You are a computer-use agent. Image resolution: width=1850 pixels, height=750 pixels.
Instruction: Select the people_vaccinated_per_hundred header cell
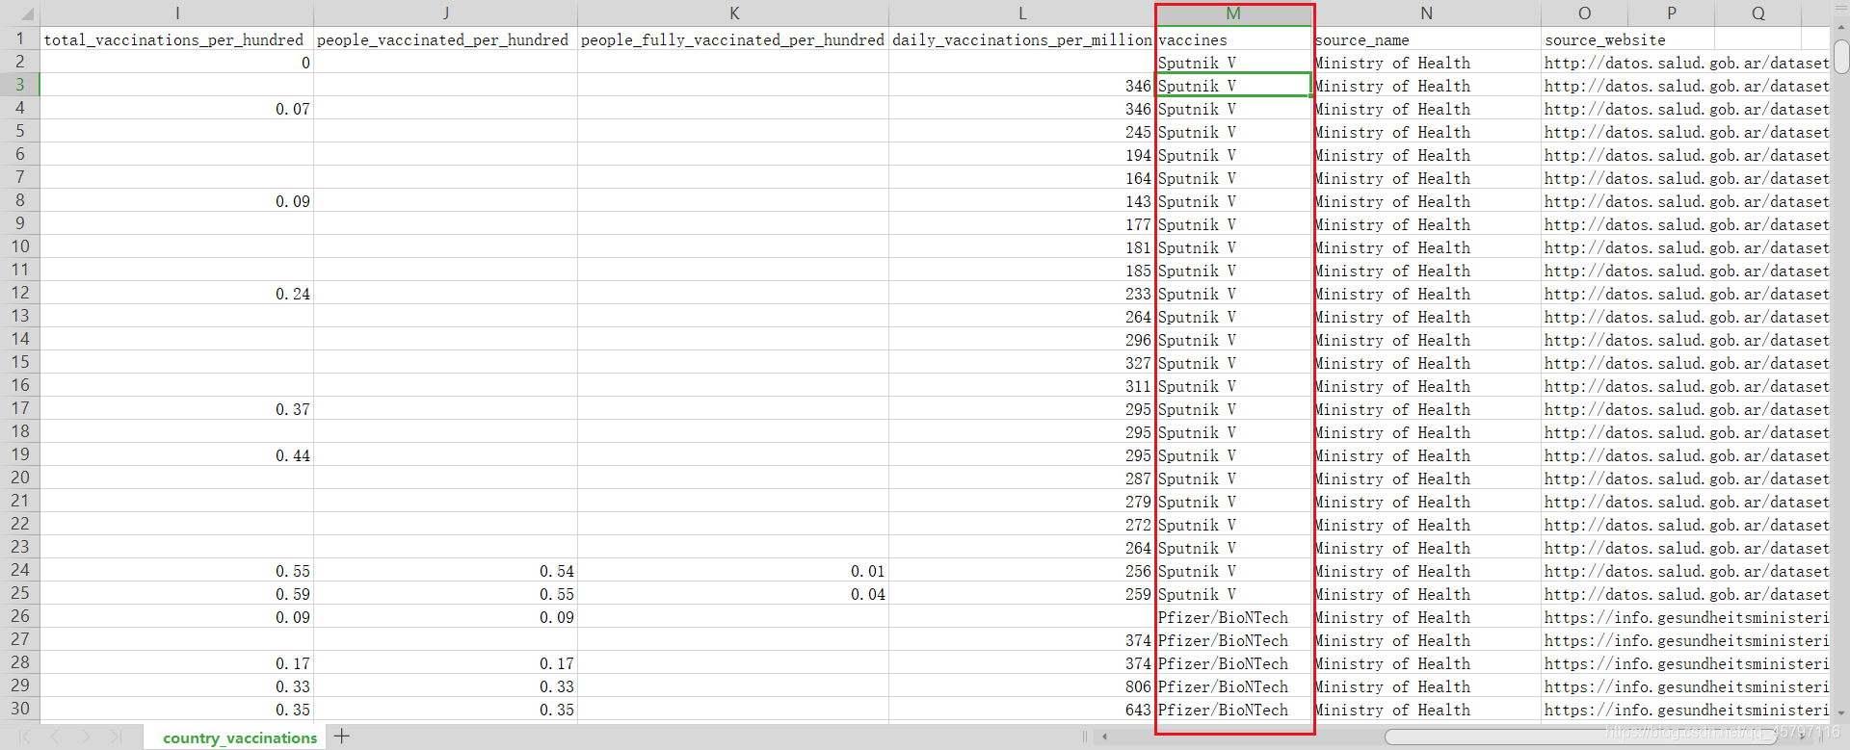(445, 39)
